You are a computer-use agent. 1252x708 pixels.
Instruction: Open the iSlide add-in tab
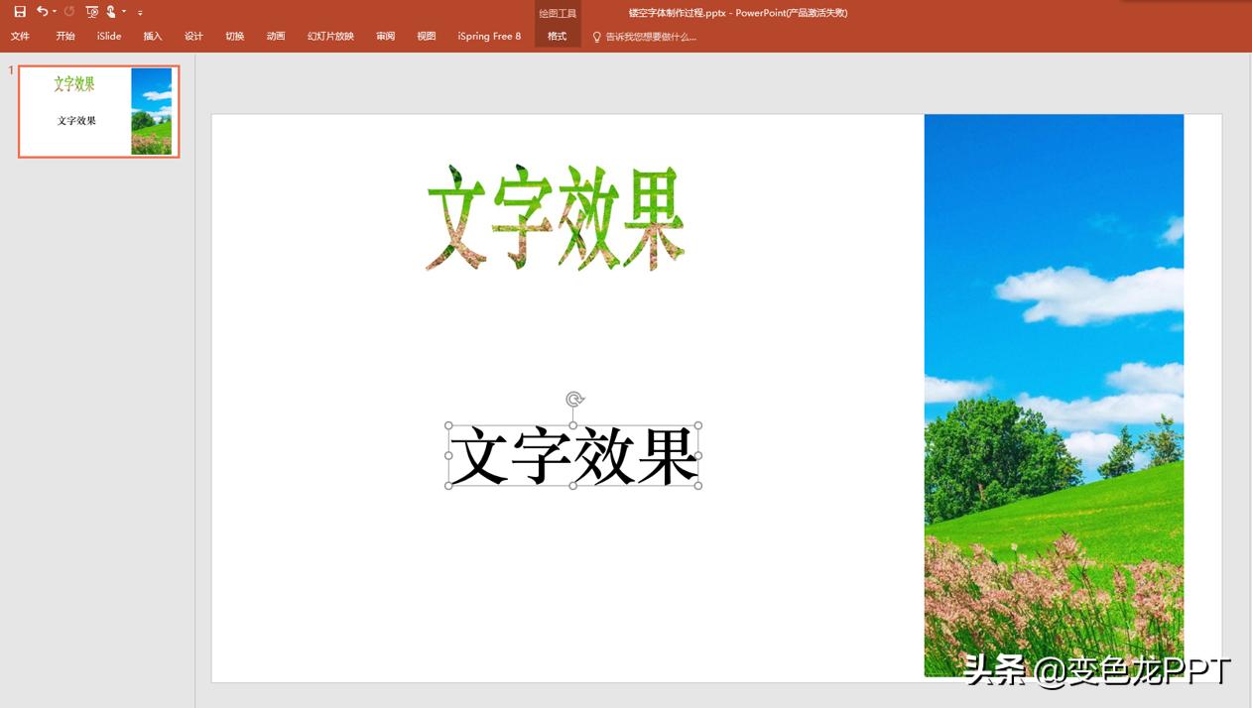(107, 37)
